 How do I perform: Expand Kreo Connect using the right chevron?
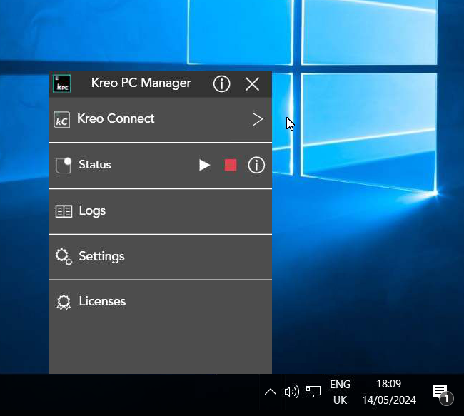coord(258,120)
